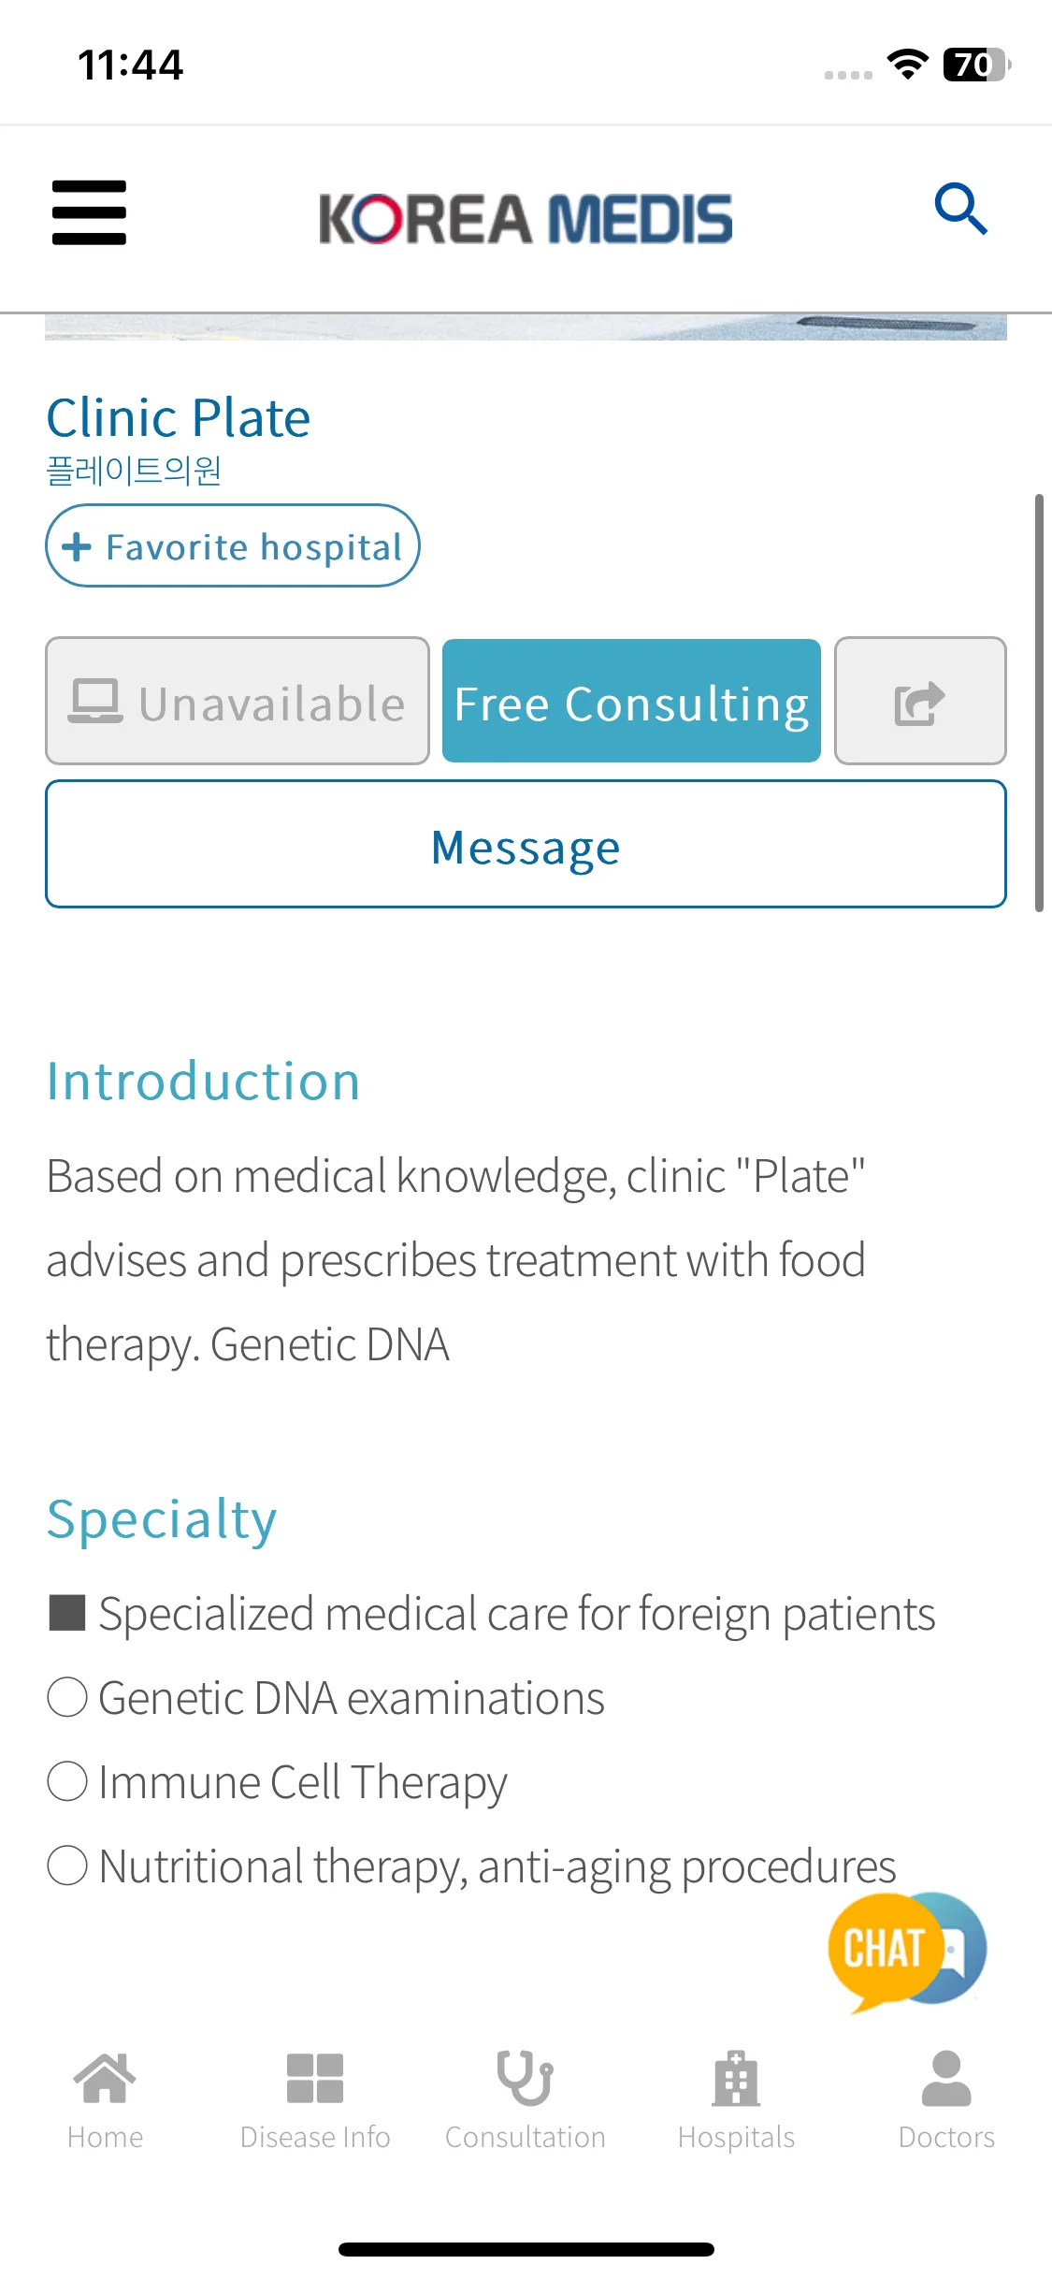Tap the search magnifier icon
The height and width of the screenshot is (2279, 1052).
[x=960, y=209]
